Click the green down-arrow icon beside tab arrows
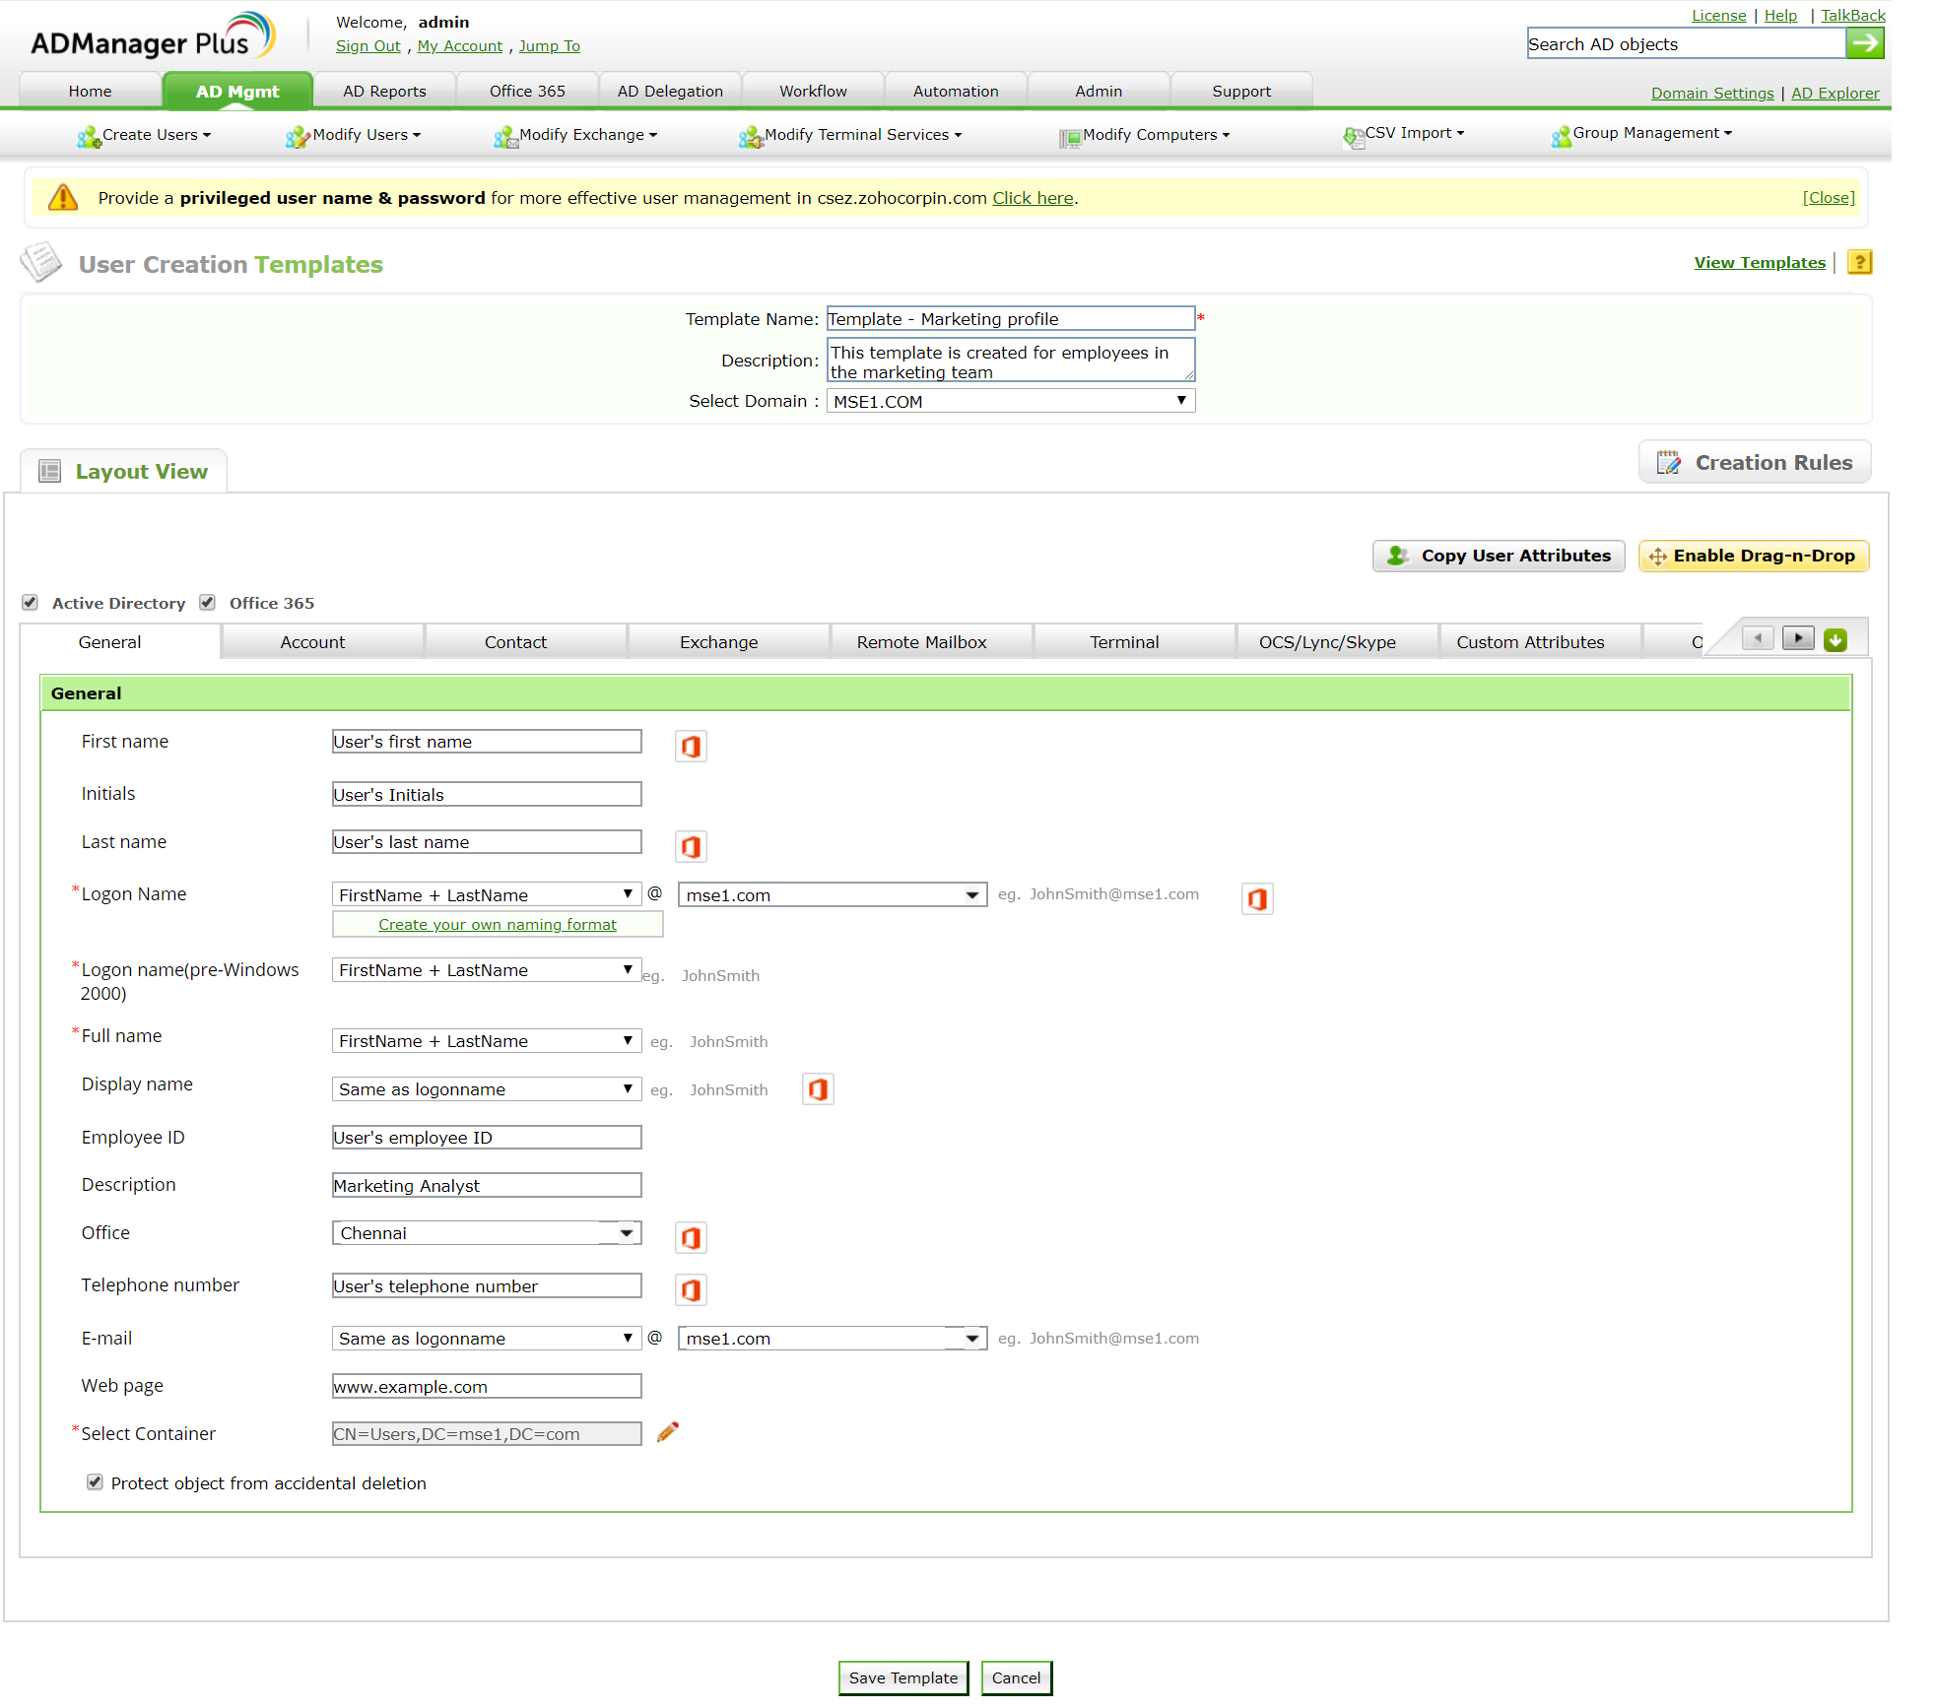This screenshot has width=1937, height=1708. 1836,640
